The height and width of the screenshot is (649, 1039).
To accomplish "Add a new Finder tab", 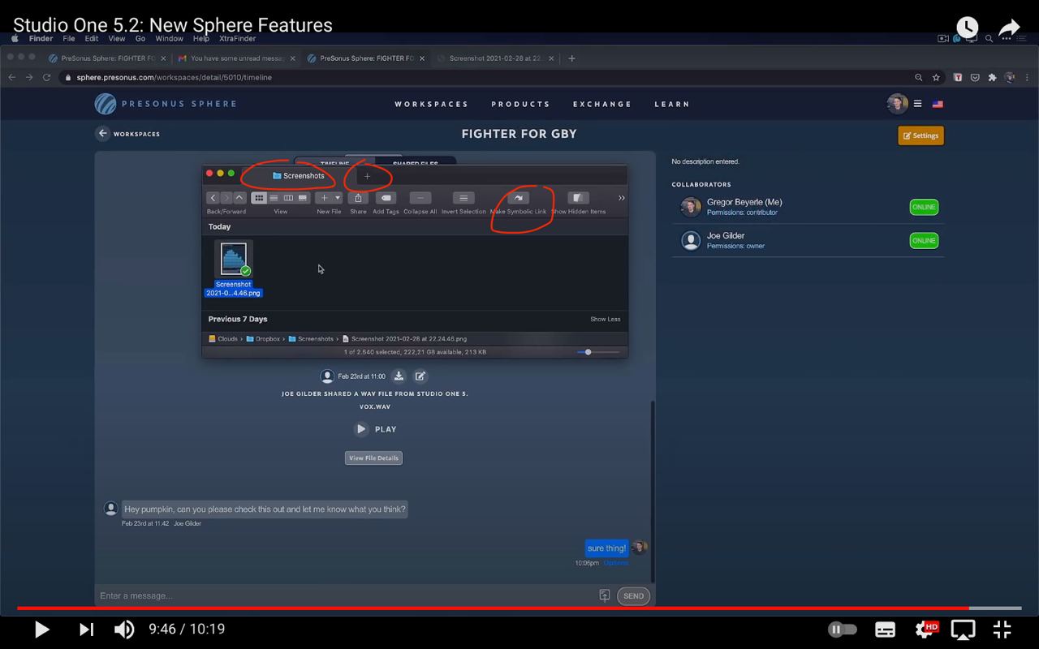I will click(x=367, y=176).
